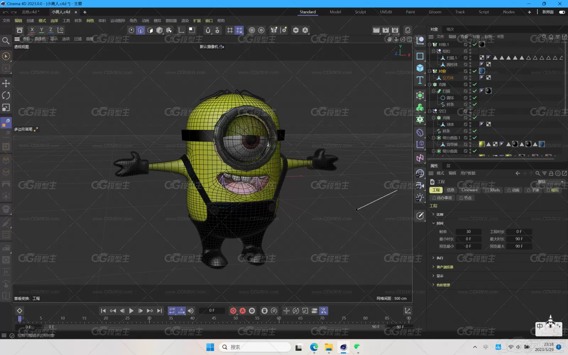Select the Move tool in left toolbar
The height and width of the screenshot is (355, 568).
point(6,83)
